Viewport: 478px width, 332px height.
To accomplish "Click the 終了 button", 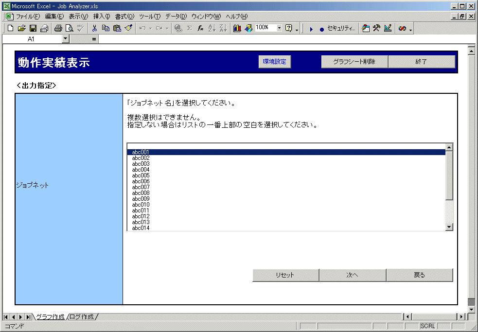I will coord(422,62).
